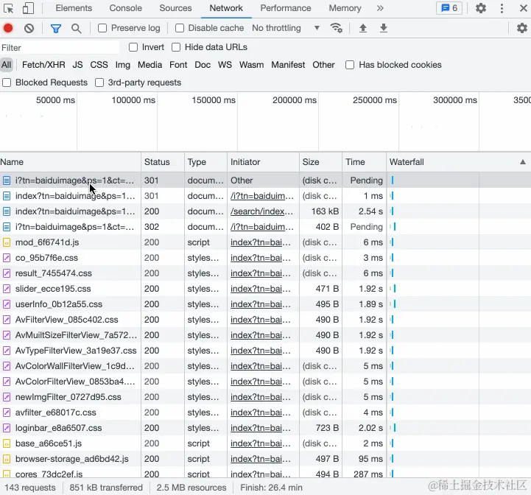Select request avfilter_e68017c.css
The height and width of the screenshot is (495, 531).
tap(55, 412)
